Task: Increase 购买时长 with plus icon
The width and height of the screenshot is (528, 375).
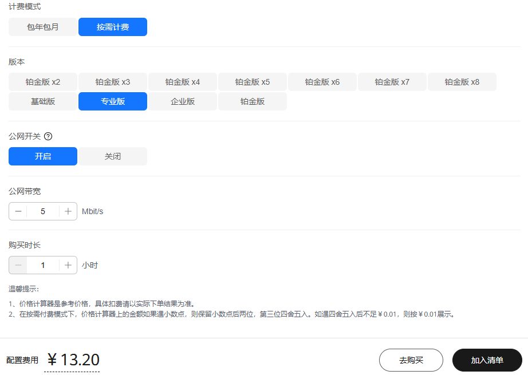Action: pos(68,265)
